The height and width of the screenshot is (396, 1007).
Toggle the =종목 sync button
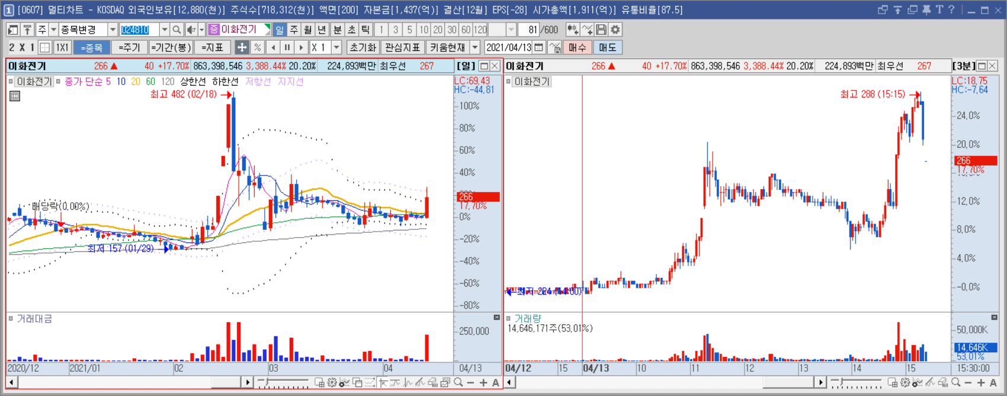pyautogui.click(x=92, y=47)
